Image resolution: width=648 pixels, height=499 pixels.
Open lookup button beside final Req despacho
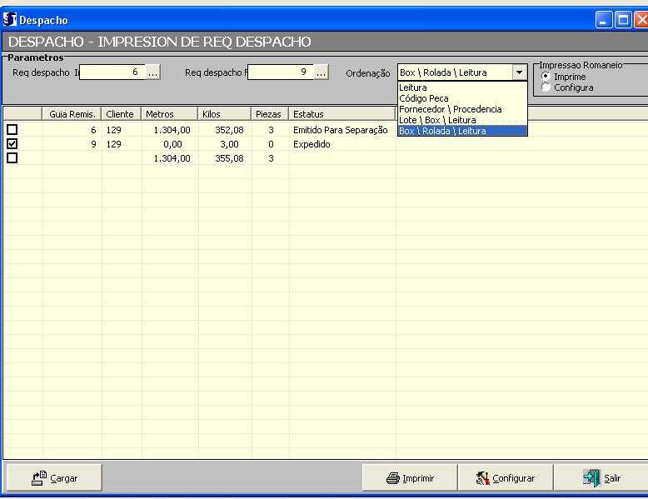coord(321,73)
